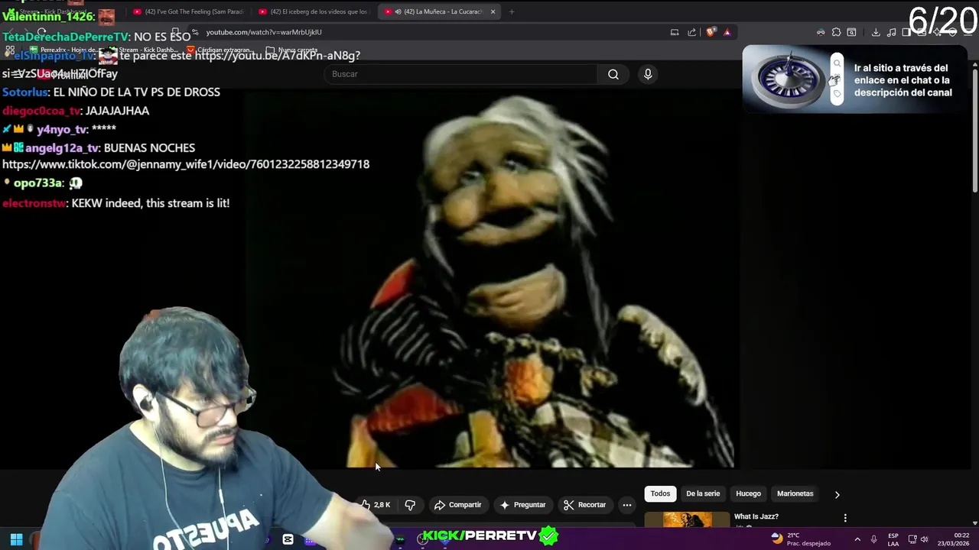Click the Brave Rewards triangle icon
979x550 pixels.
(727, 32)
